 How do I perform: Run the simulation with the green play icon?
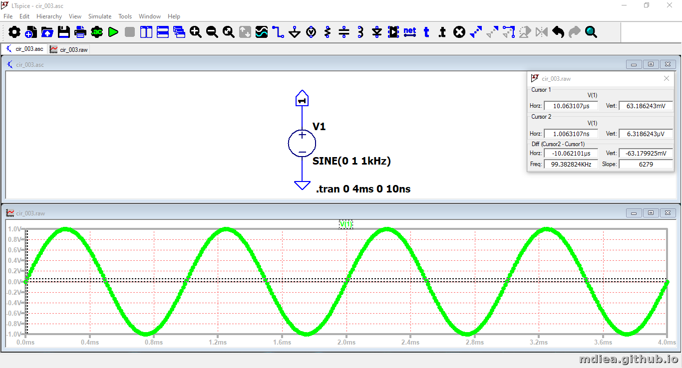(x=113, y=32)
